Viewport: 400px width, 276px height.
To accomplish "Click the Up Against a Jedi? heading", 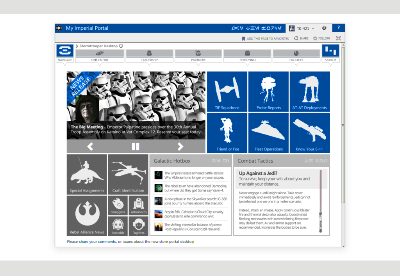I will (x=258, y=173).
